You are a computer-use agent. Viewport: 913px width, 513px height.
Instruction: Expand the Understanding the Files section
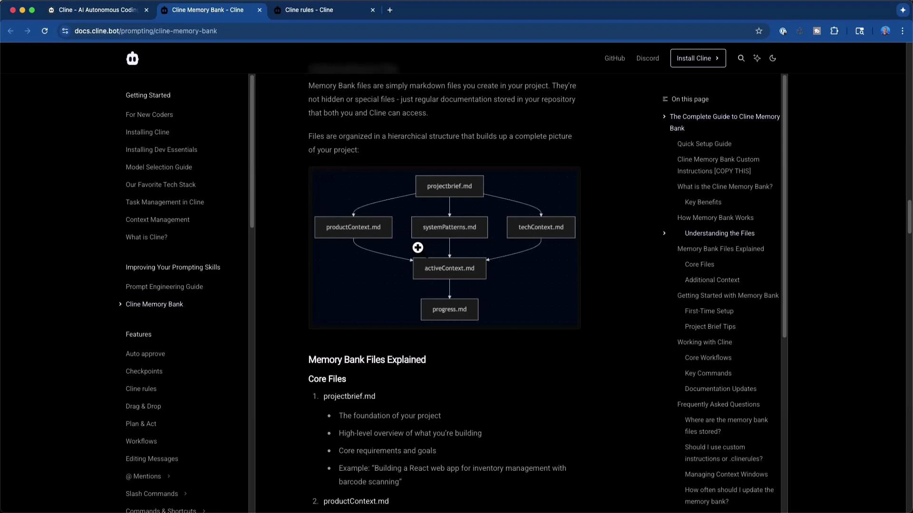tap(664, 233)
